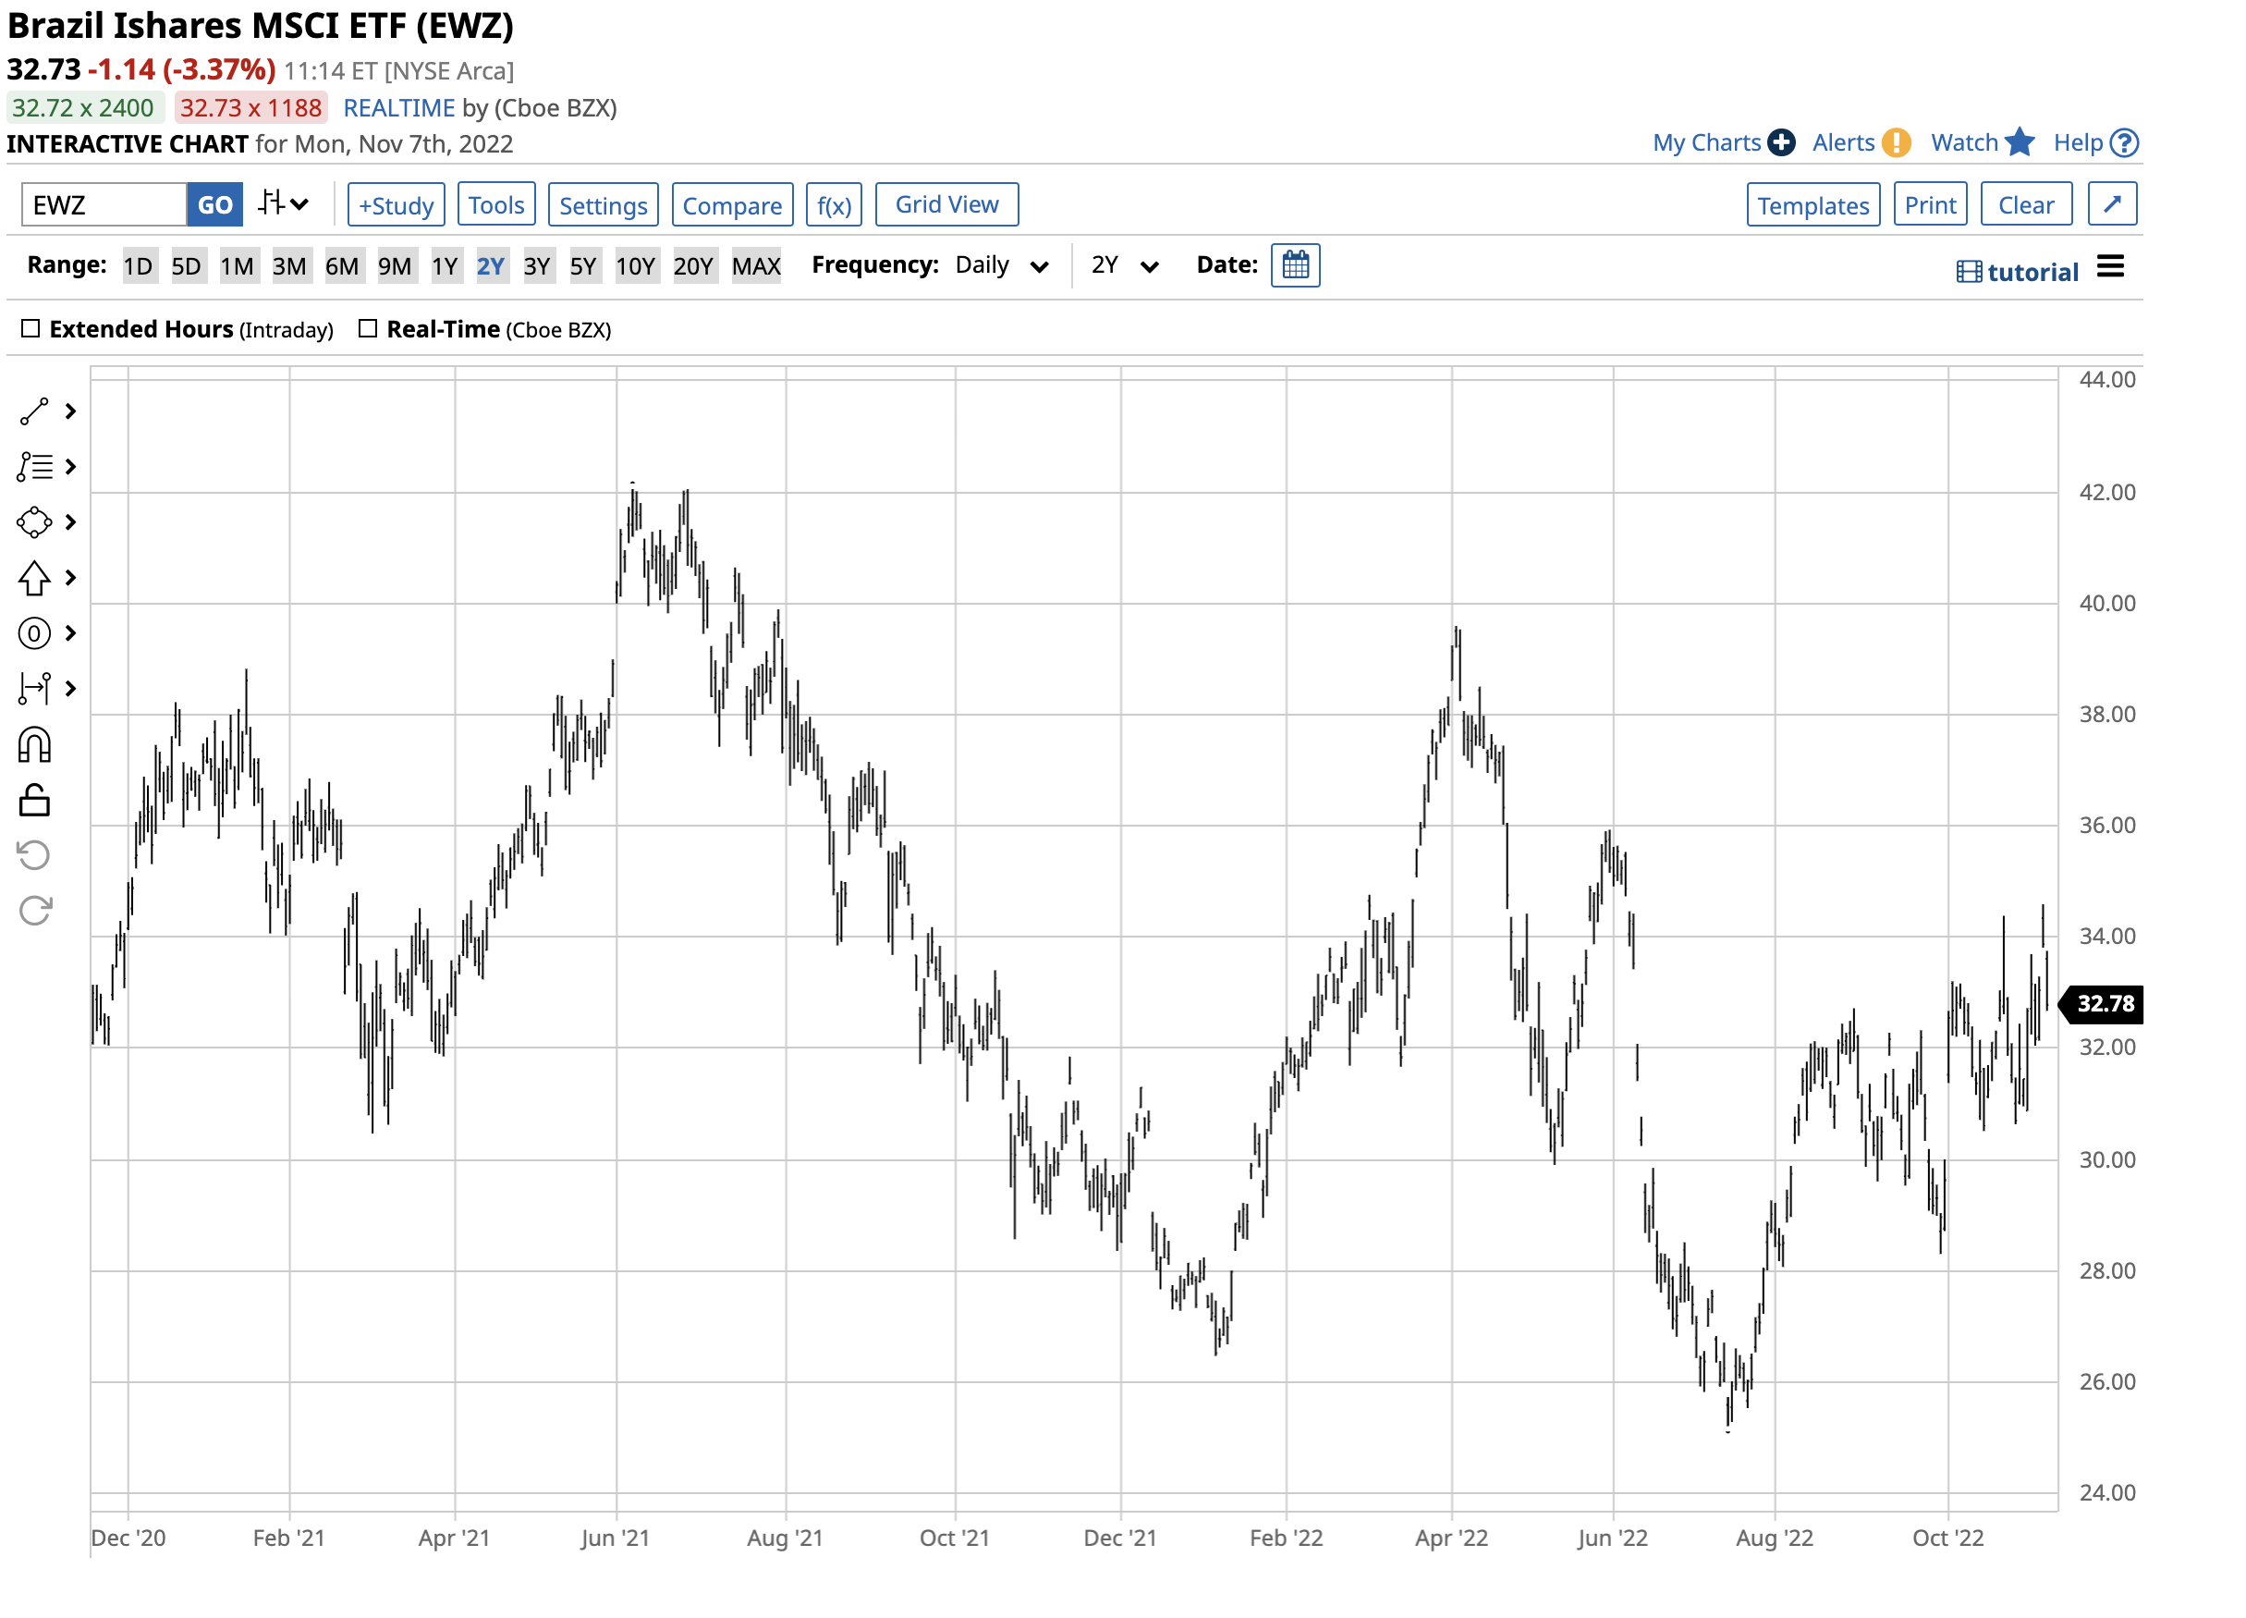
Task: Select the 6M range tab
Action: tap(342, 265)
